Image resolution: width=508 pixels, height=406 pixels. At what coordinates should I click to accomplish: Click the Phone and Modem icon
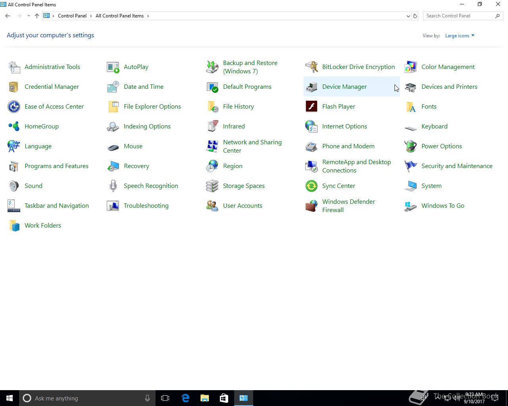312,146
